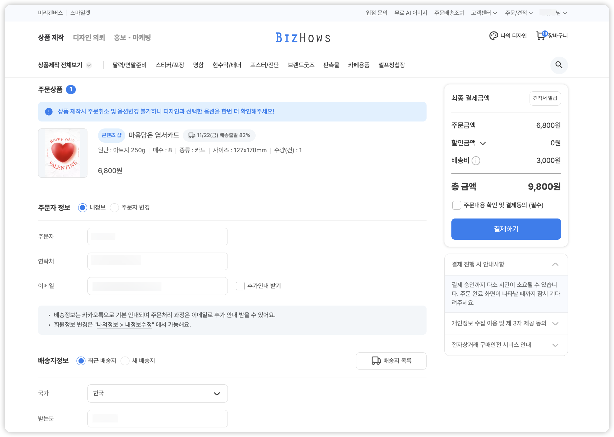Image resolution: width=614 pixels, height=437 pixels.
Task: Click the BizHows logo
Action: [x=303, y=38]
